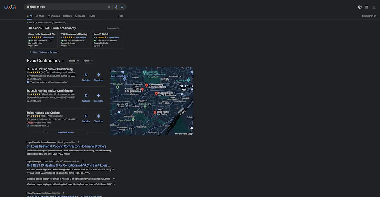Clear the search query with the X icon
This screenshot has height=197, width=380.
click(109, 7)
